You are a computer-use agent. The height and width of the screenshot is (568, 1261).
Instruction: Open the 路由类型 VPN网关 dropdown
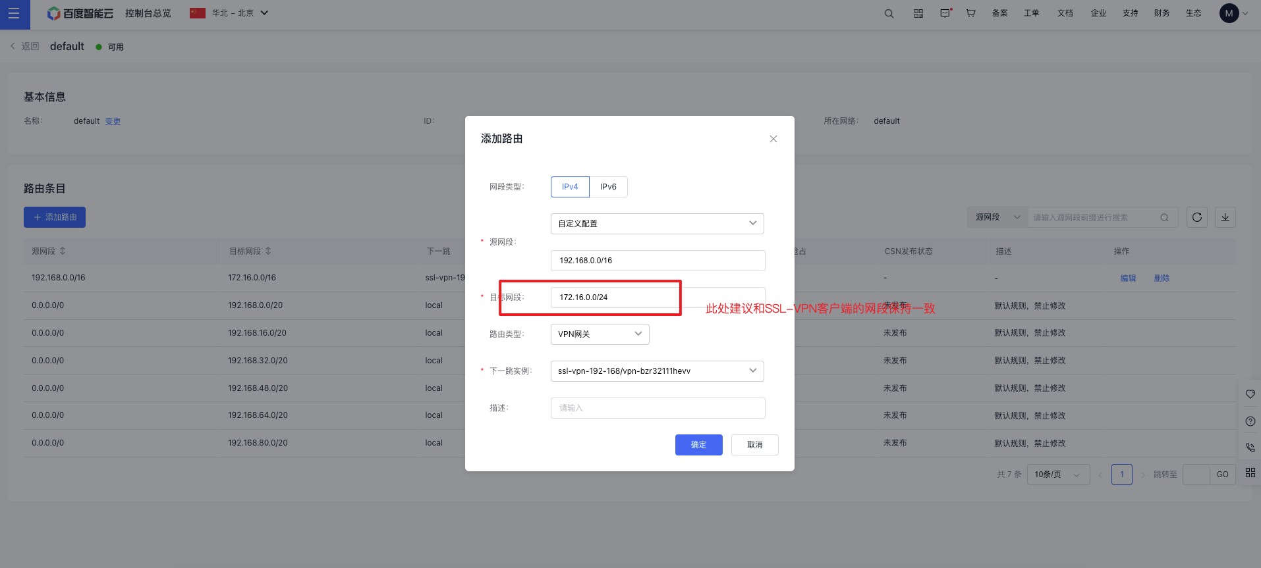click(x=600, y=334)
